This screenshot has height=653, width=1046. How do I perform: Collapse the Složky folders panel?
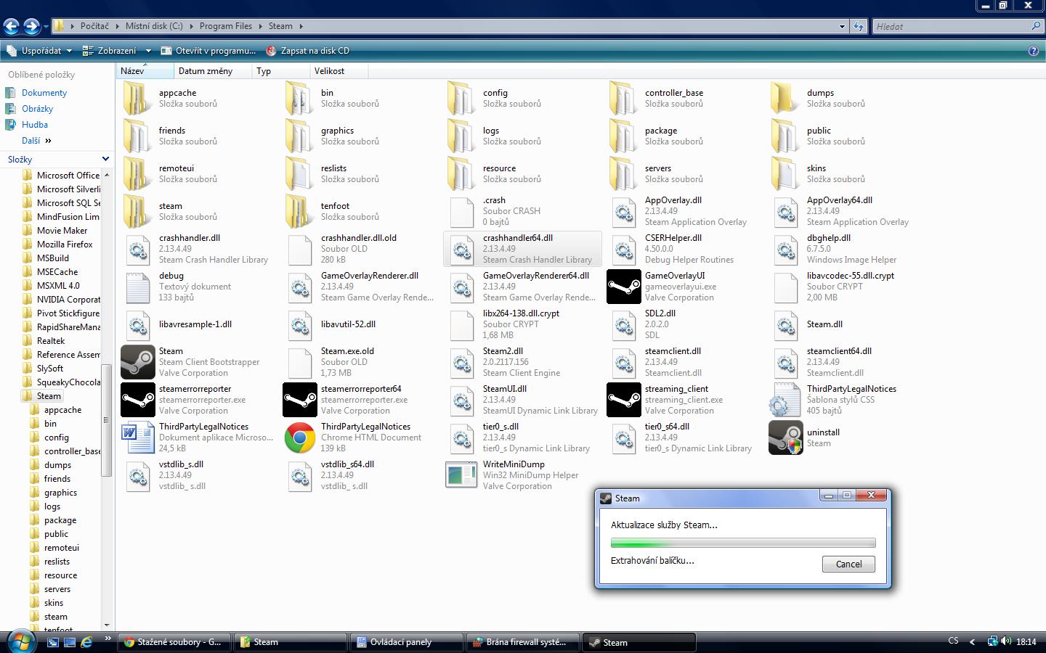105,159
